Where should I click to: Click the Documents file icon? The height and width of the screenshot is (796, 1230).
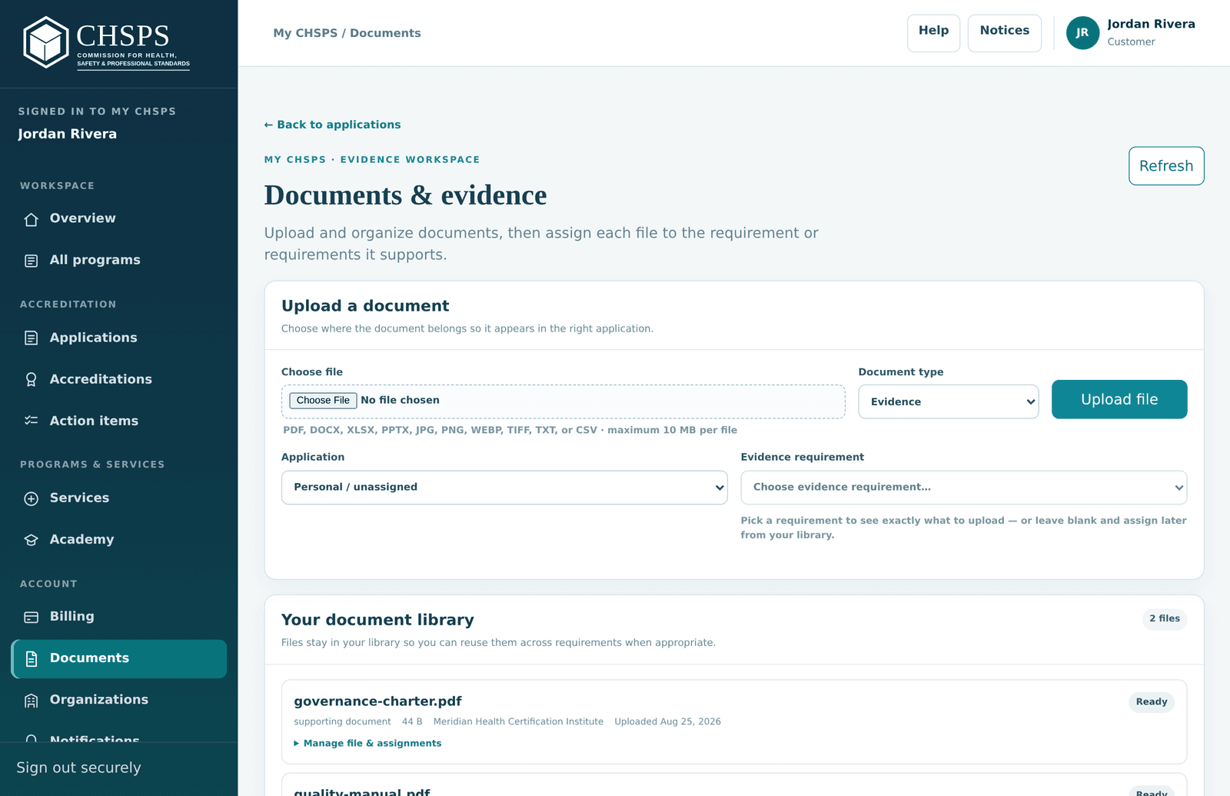pos(31,659)
